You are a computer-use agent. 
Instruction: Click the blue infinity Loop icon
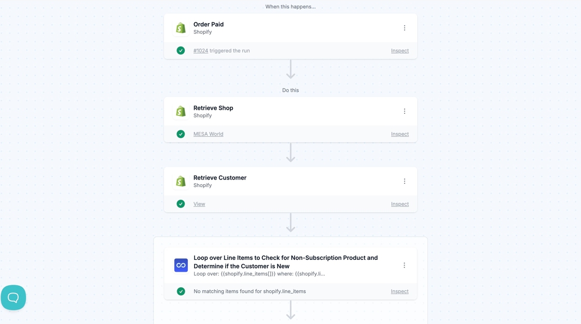coord(181,265)
